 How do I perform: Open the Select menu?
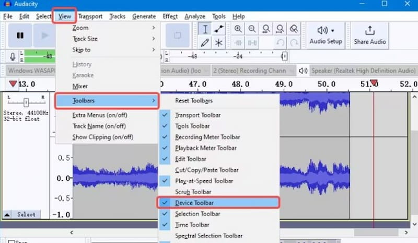(x=43, y=16)
